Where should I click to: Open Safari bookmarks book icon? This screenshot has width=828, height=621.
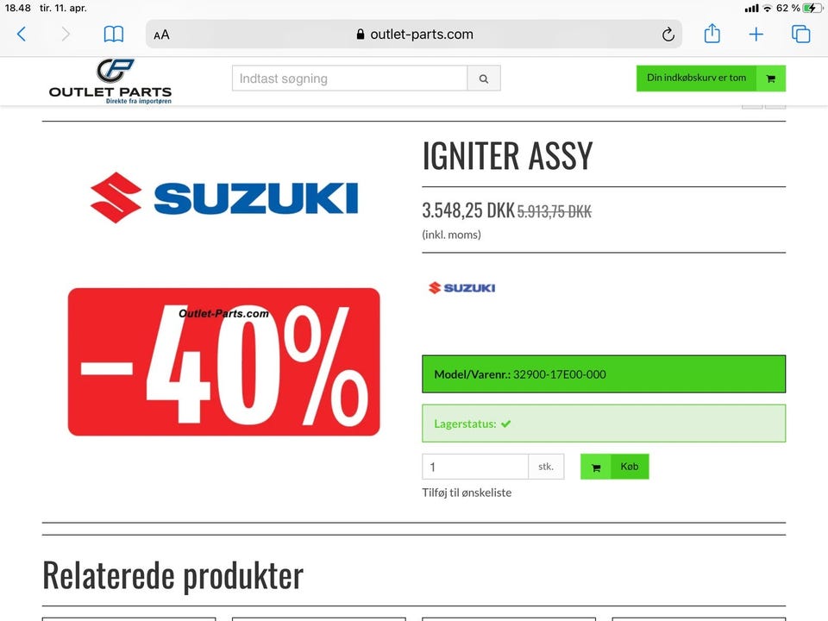[114, 34]
